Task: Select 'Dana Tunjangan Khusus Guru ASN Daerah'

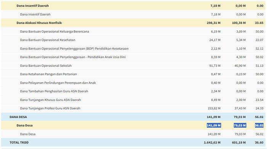Action: (50, 100)
